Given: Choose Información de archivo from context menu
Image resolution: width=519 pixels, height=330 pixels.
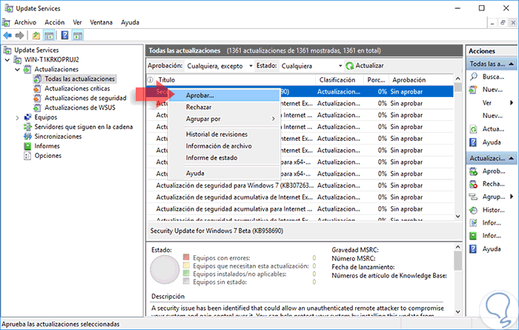Looking at the screenshot, I should click(x=224, y=146).
